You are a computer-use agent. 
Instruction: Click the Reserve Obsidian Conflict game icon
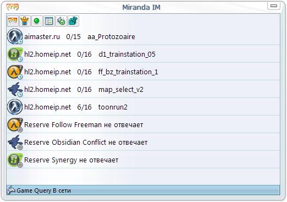15,142
